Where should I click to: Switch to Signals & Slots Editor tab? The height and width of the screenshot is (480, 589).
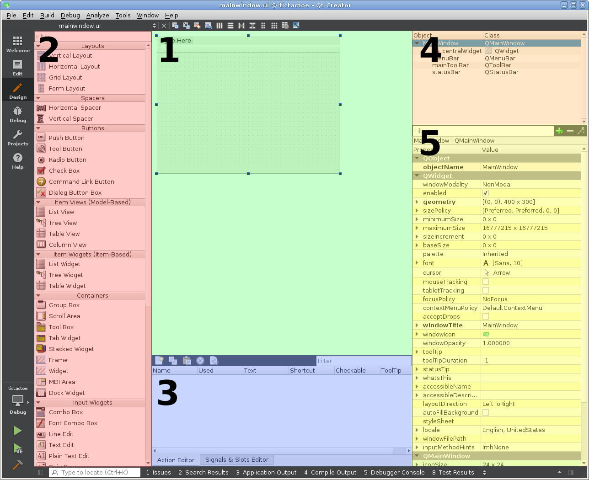click(236, 460)
